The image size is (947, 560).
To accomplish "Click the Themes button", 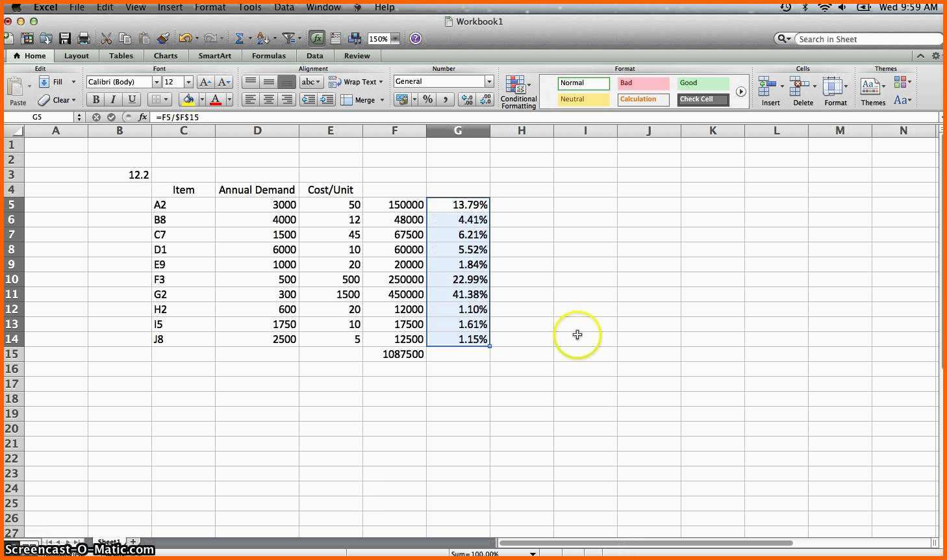I will [873, 91].
